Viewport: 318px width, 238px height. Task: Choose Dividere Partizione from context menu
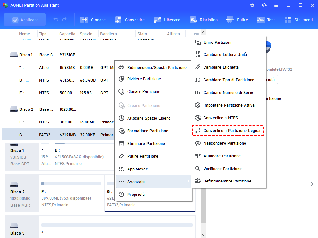coord(153,79)
